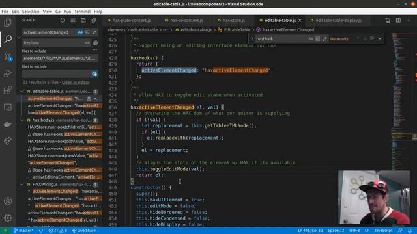Image resolution: width=417 pixels, height=234 pixels.
Task: Click the master branch in status bar
Action: (23, 231)
